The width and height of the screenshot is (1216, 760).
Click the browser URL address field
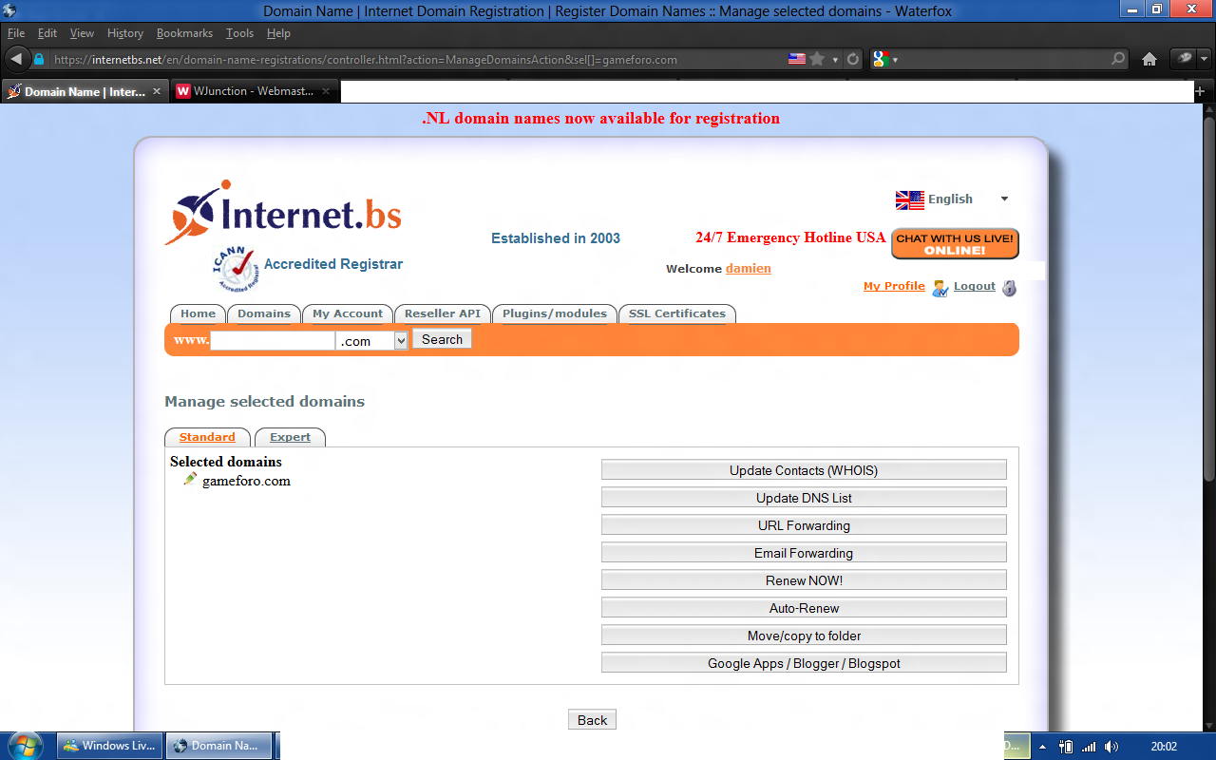[x=418, y=59]
